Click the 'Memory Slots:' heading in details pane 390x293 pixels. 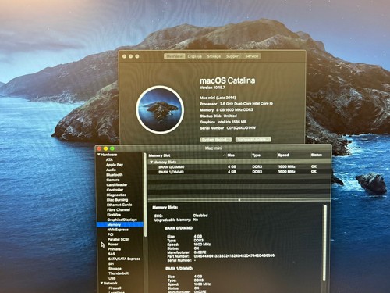165,208
